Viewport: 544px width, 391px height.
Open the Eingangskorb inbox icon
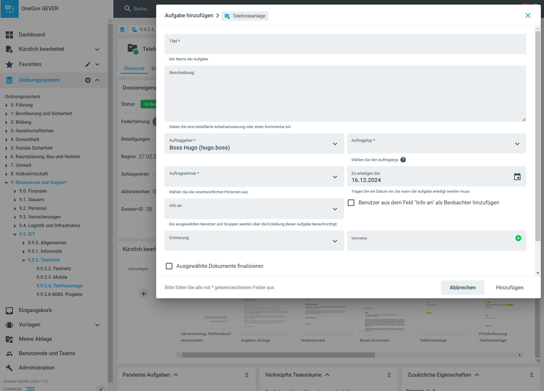coord(9,310)
